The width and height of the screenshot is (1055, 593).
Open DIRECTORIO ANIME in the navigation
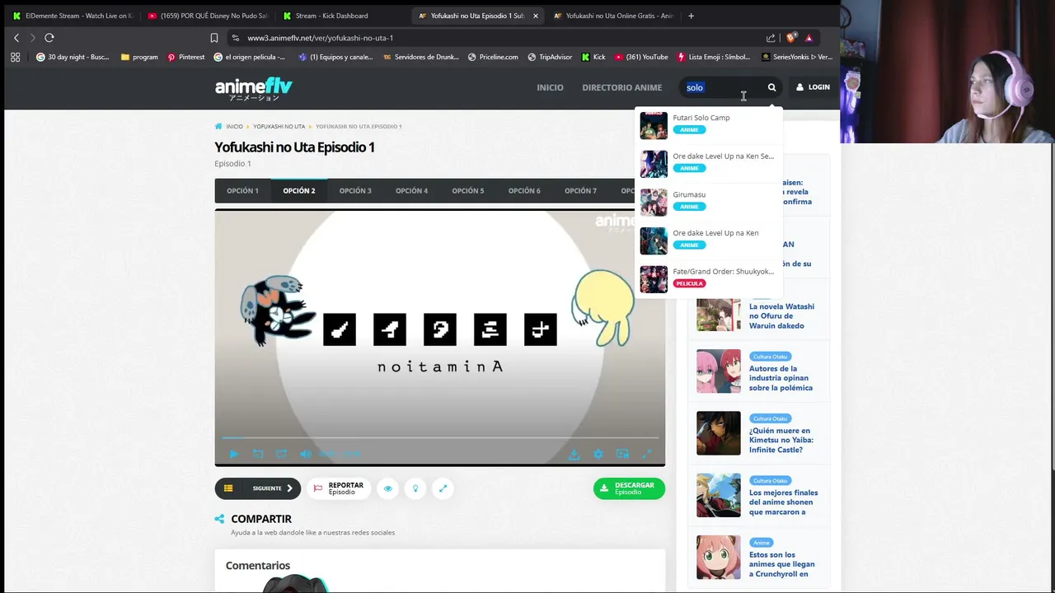621,87
